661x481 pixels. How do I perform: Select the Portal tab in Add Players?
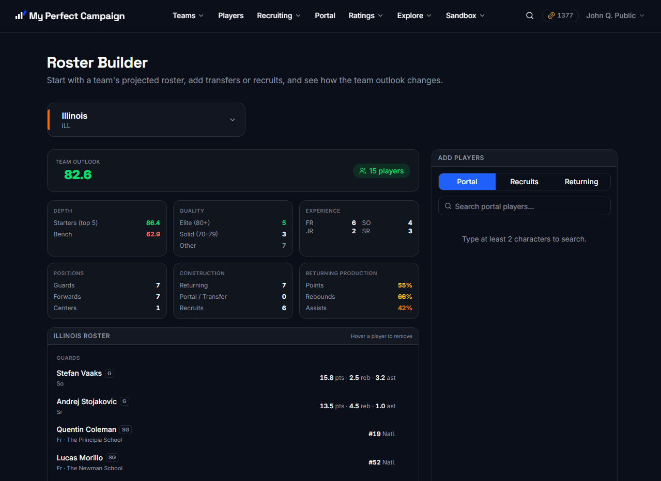pyautogui.click(x=467, y=182)
